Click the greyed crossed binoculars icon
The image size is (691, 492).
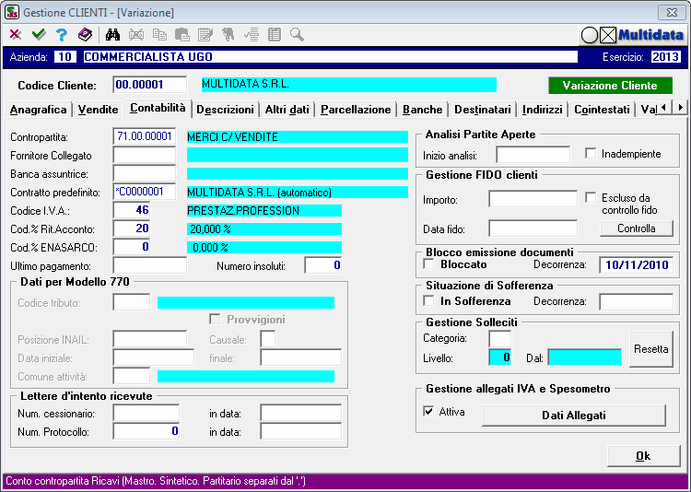point(136,34)
